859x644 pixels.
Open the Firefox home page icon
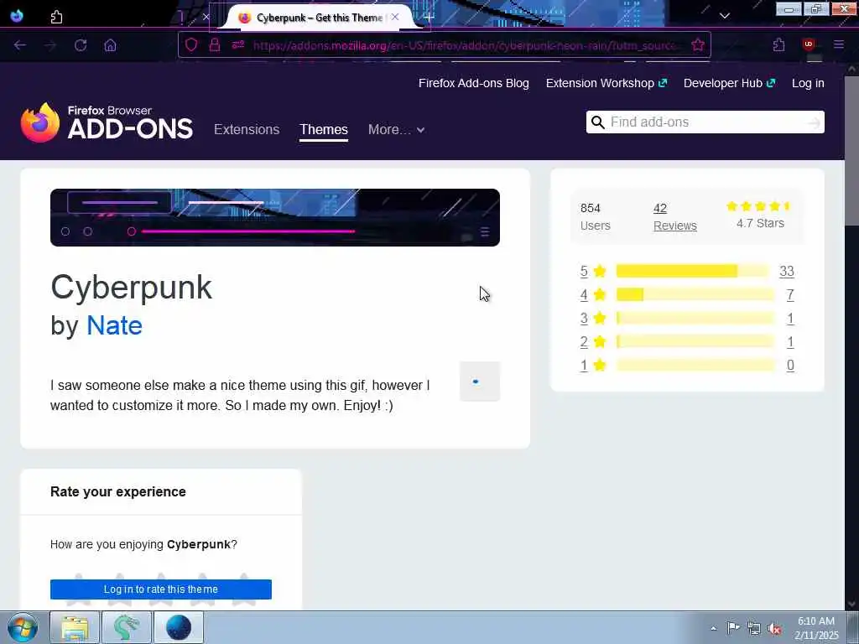tap(110, 45)
